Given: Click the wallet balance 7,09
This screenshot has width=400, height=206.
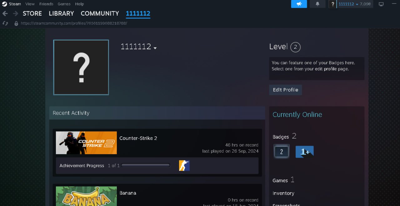Looking at the screenshot, I should click(x=365, y=4).
